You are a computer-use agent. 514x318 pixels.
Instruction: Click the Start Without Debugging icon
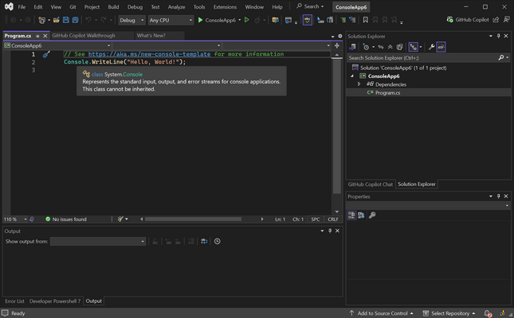pos(247,20)
